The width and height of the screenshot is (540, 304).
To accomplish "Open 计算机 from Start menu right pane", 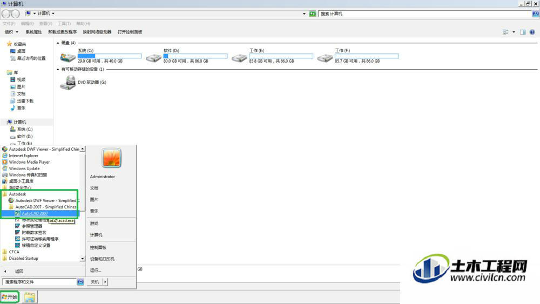I will [x=96, y=235].
